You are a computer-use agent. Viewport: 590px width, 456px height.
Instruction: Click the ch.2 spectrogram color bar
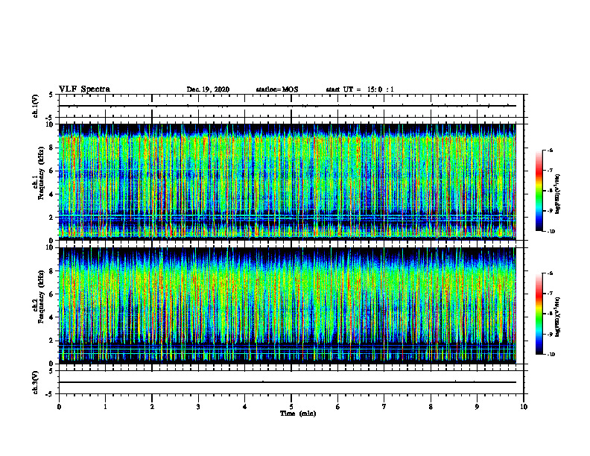pyautogui.click(x=539, y=314)
